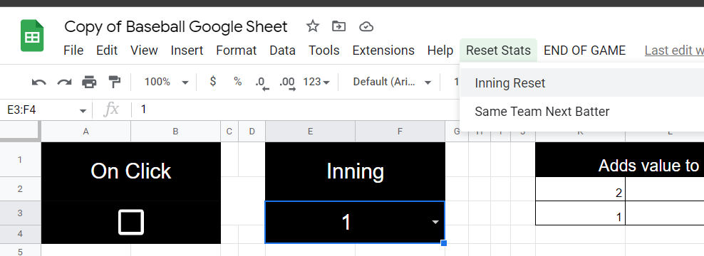Open the END OF GAME menu
This screenshot has width=704, height=256.
click(x=584, y=50)
